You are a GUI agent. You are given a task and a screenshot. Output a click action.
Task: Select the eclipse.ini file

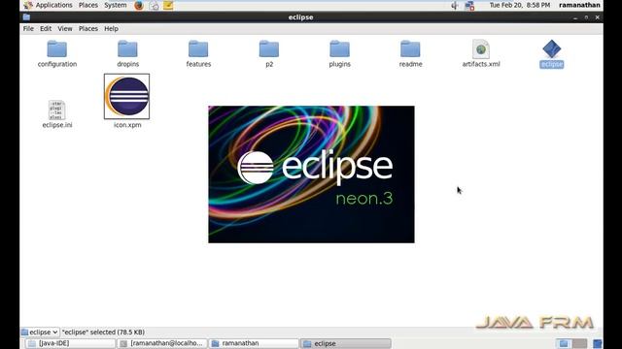57,114
